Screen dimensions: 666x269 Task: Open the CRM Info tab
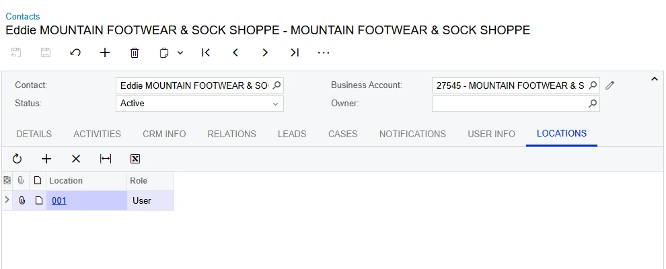click(164, 134)
